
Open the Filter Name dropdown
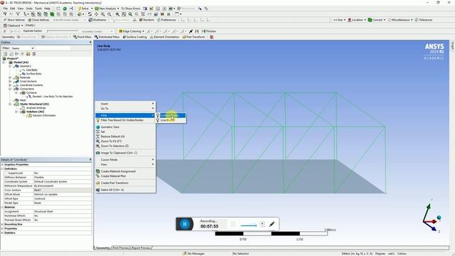[x=32, y=48]
